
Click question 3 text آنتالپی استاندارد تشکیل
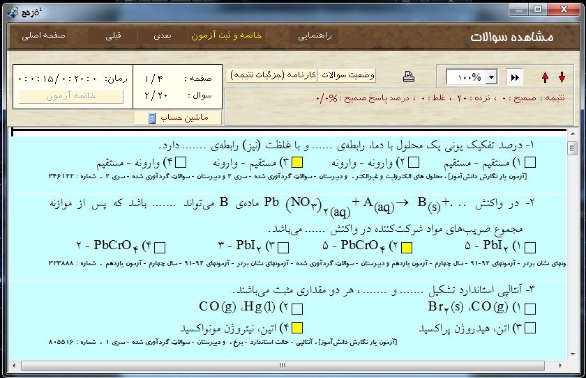(x=384, y=290)
